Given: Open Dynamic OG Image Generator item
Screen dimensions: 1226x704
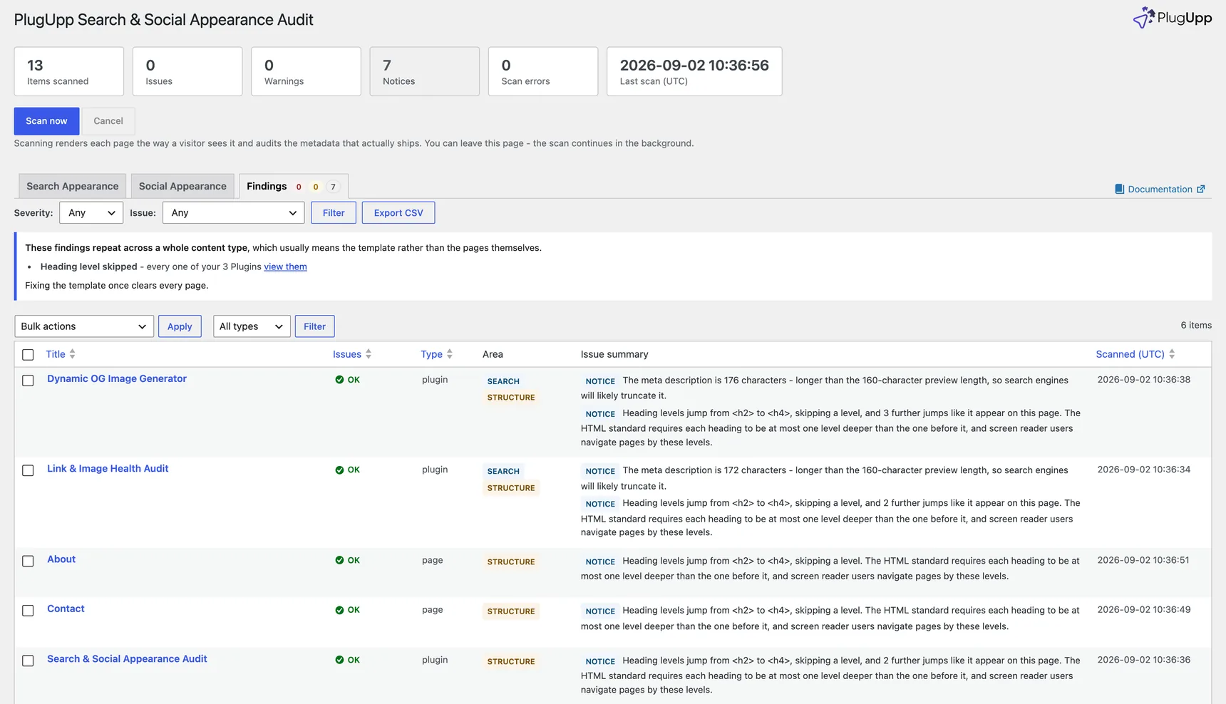Looking at the screenshot, I should [117, 378].
